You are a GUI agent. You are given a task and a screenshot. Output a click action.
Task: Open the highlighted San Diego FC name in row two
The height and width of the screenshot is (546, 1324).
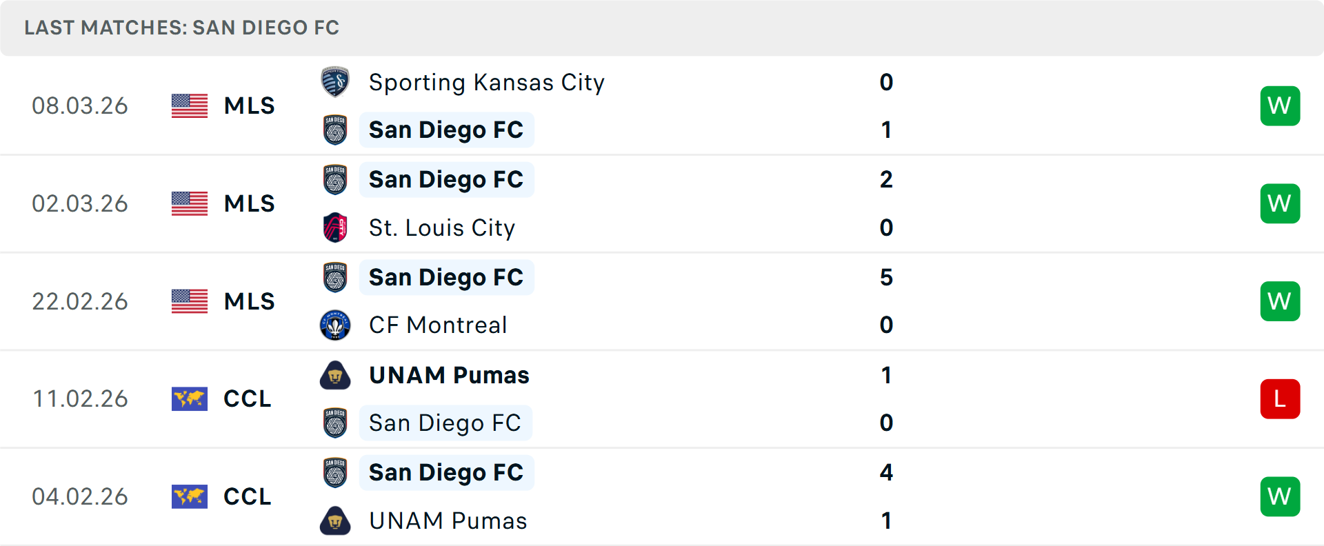[x=447, y=179]
